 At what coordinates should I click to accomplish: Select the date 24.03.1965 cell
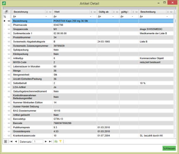point(104,42)
